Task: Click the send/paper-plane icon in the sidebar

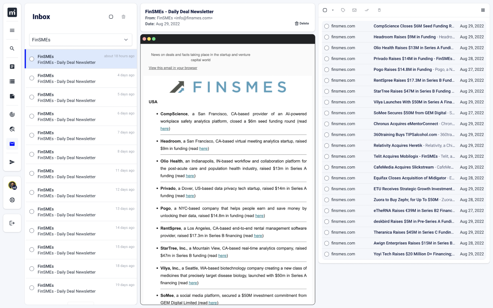Action: pyautogui.click(x=12, y=162)
